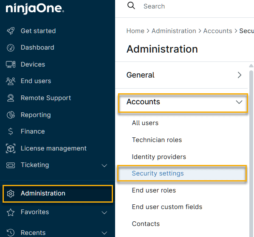This screenshot has width=254, height=237.
Task: Expand the General section arrow
Action: (240, 75)
